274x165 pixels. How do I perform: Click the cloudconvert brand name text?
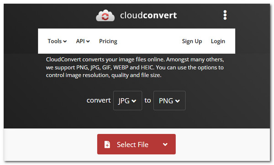point(148,15)
